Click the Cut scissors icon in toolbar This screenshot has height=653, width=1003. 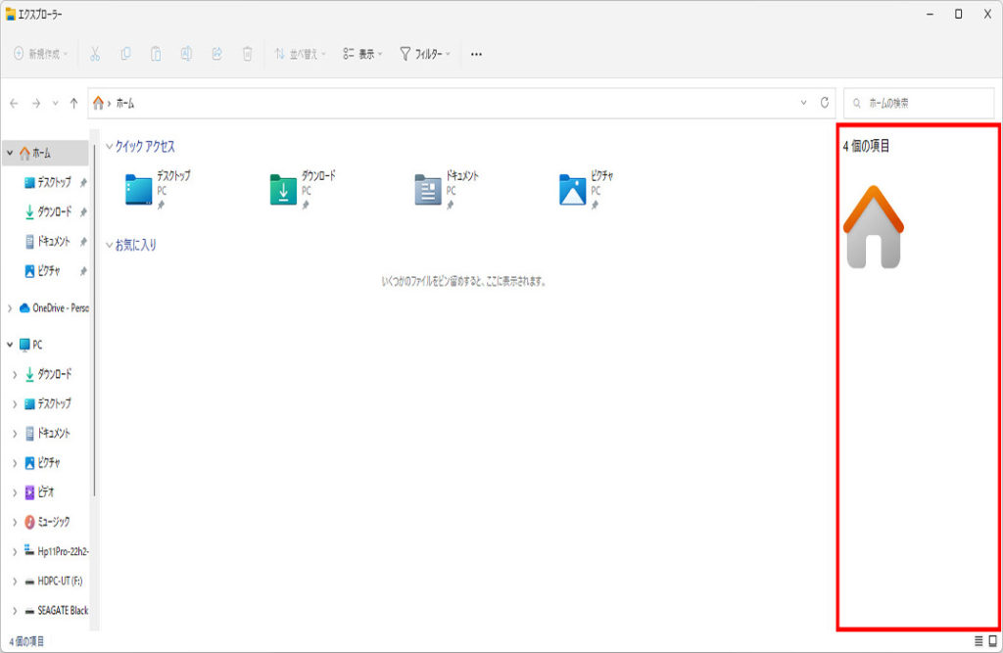coord(95,54)
